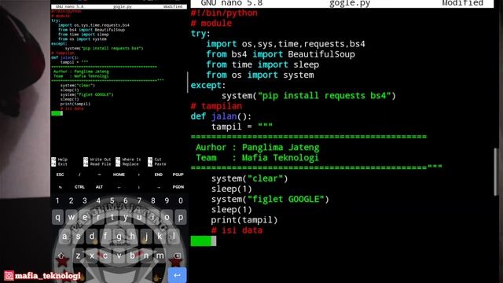Tap the number 1 key

(57, 201)
